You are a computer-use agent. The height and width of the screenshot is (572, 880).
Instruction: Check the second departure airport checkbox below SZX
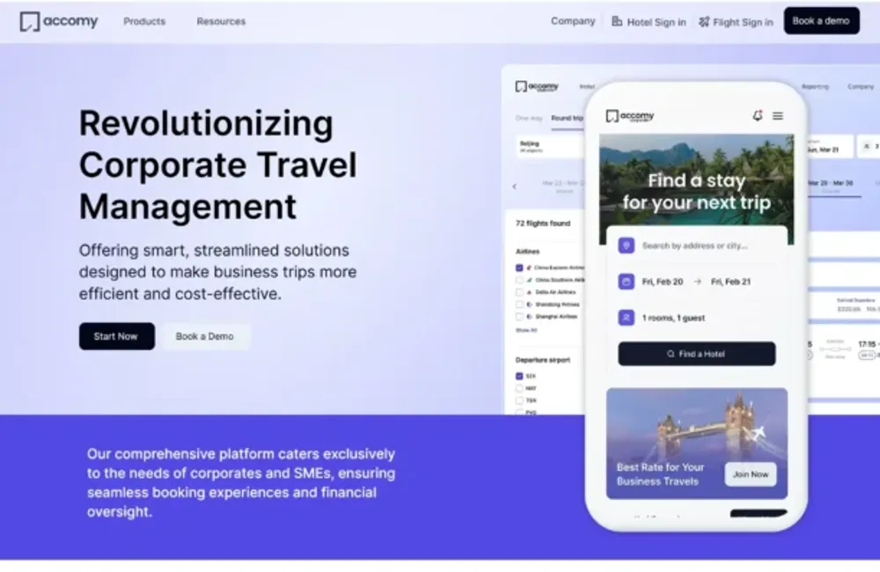pos(519,388)
